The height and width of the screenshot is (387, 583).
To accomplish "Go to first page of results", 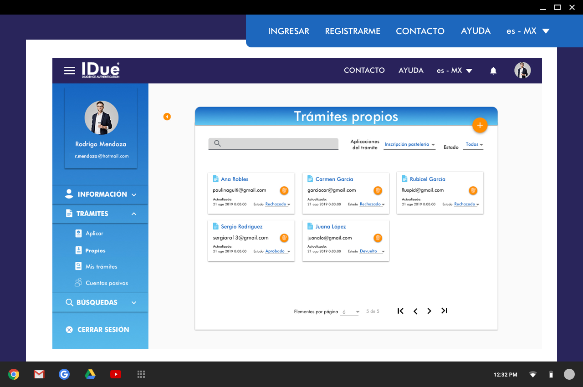I will (x=400, y=311).
